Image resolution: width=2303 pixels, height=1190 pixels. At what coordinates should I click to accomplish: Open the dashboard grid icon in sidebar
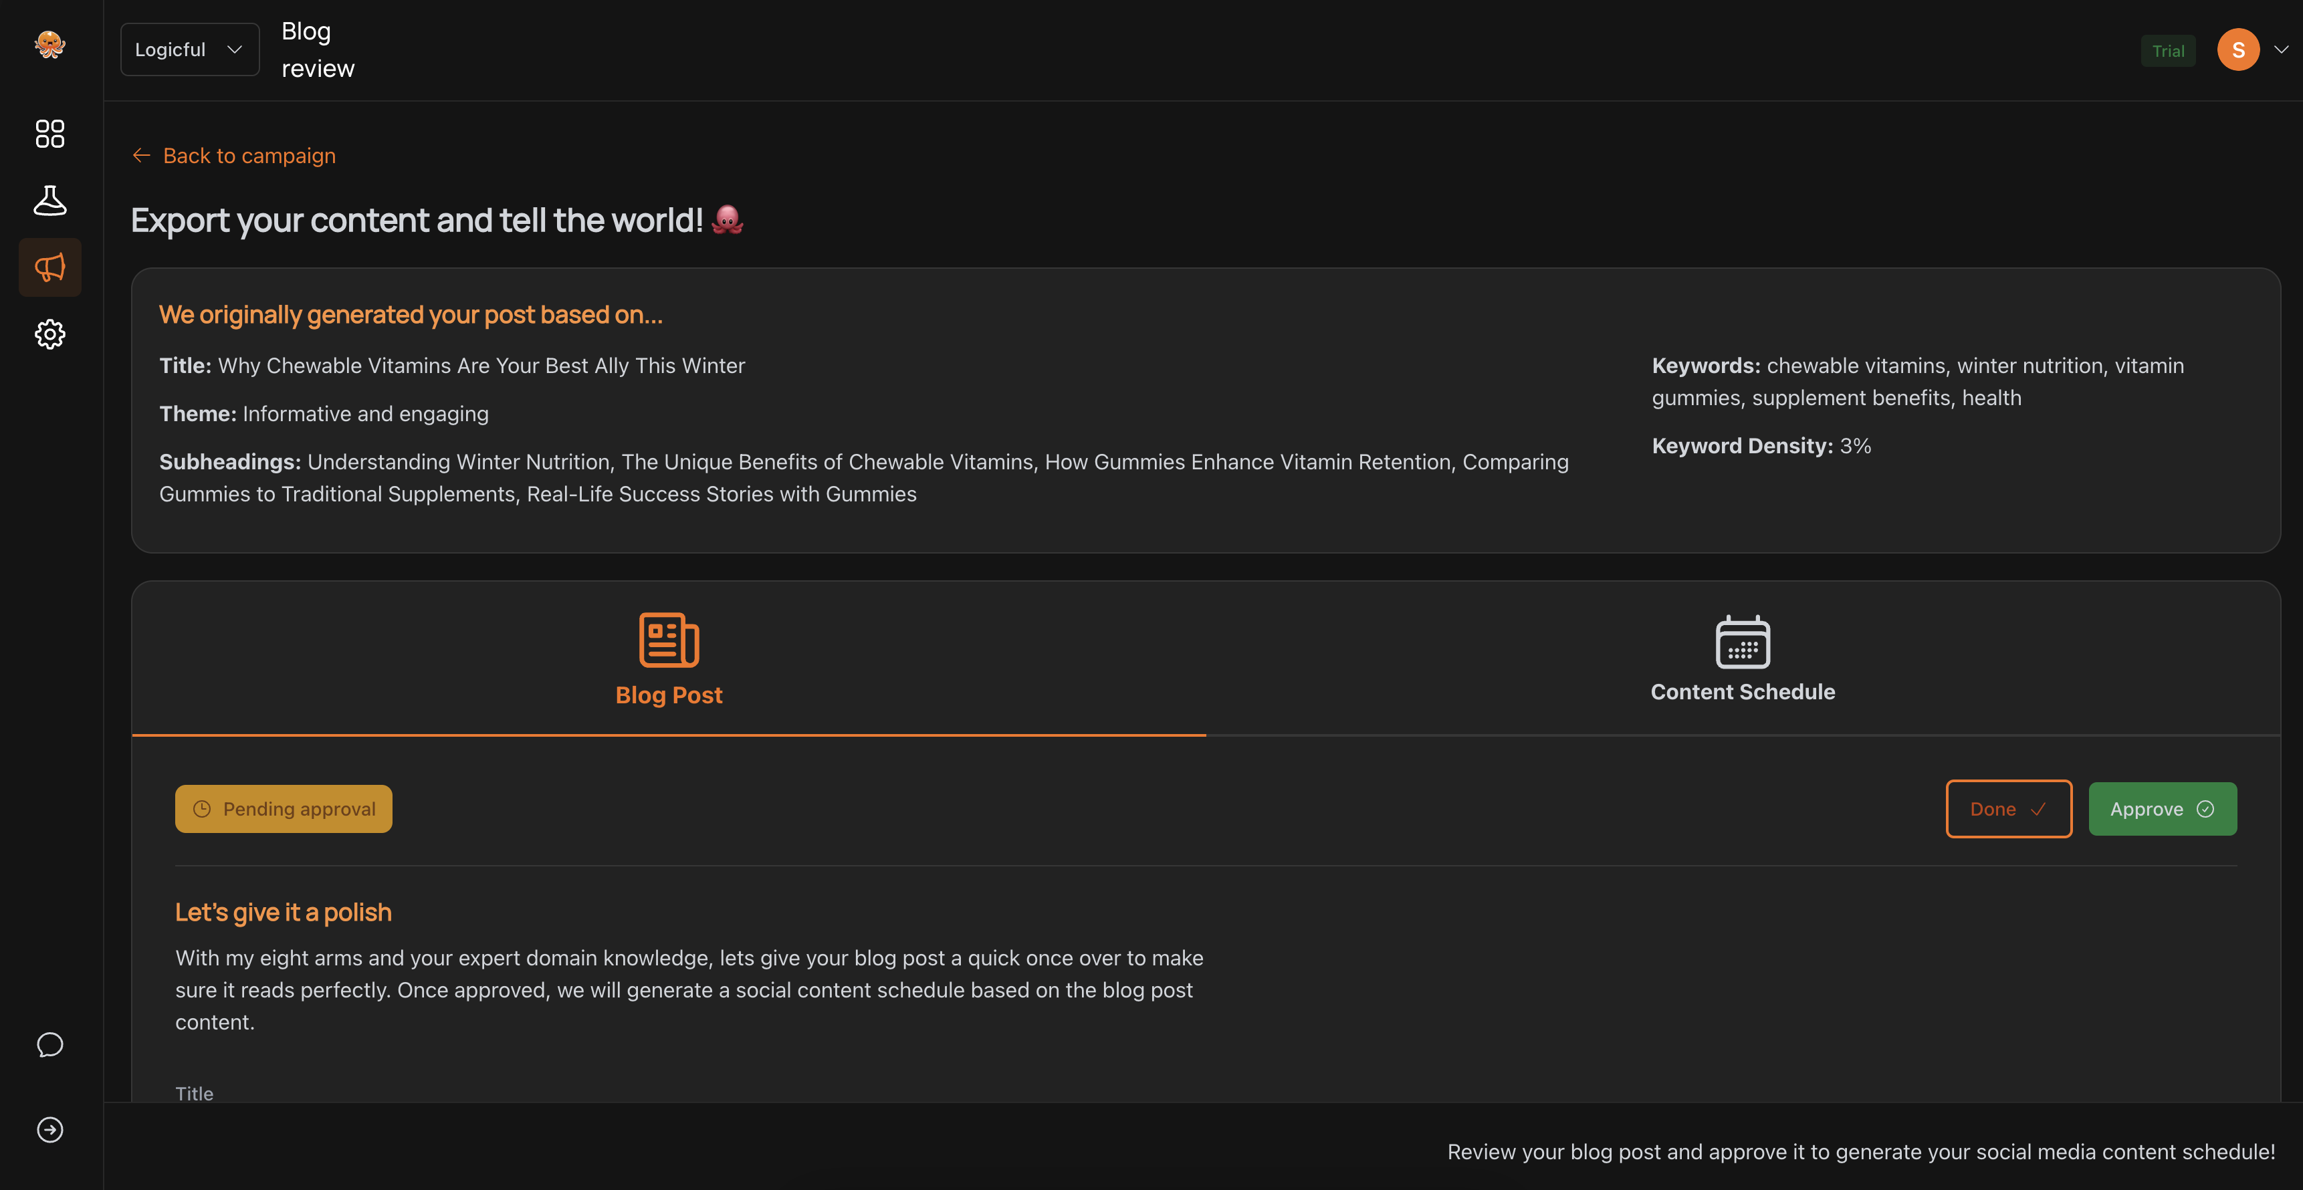(x=50, y=133)
